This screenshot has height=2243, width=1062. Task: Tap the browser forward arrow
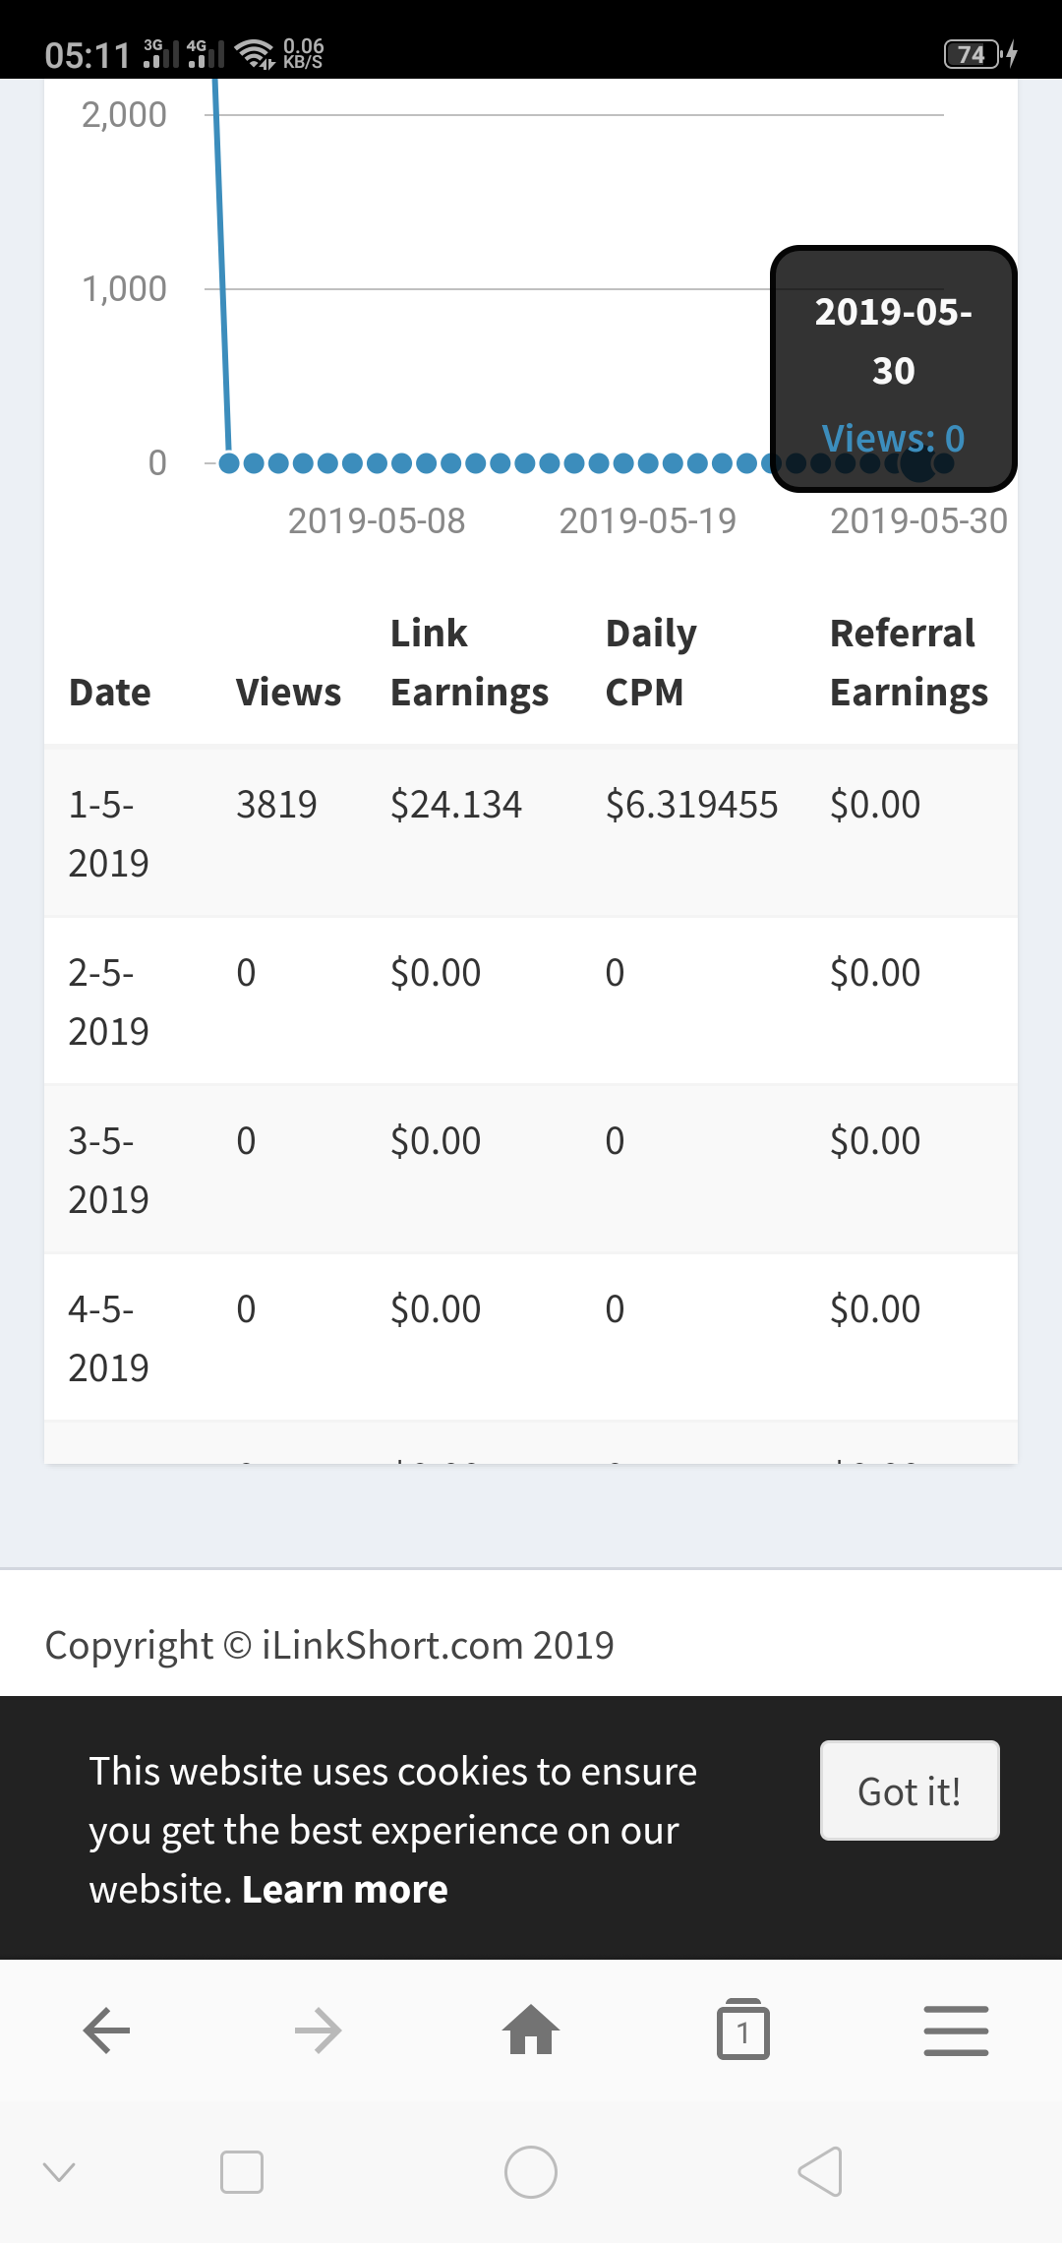[319, 2031]
